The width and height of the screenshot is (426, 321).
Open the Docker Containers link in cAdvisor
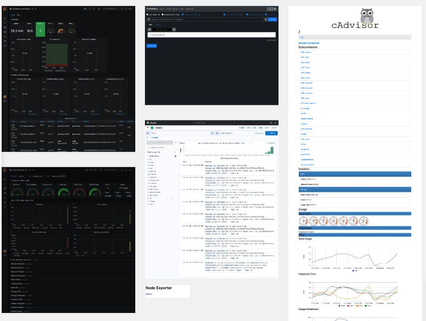click(x=309, y=43)
